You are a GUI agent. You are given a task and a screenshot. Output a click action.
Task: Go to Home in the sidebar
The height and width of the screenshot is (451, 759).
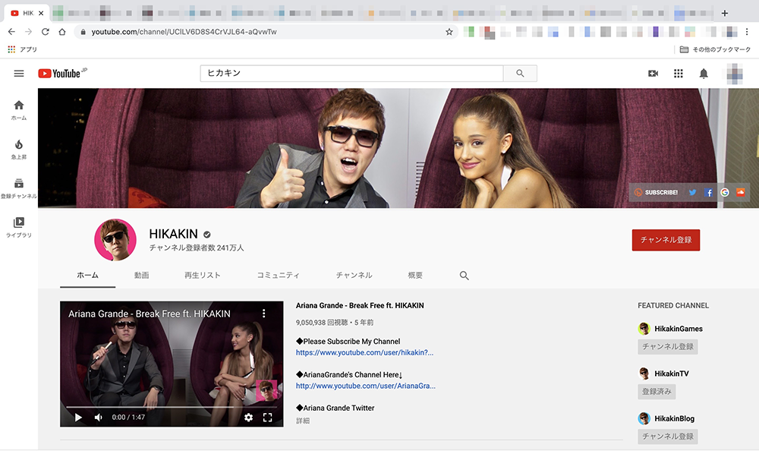[19, 110]
